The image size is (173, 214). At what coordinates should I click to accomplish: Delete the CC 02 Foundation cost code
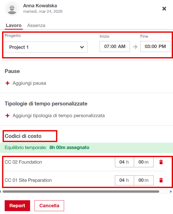161,162
